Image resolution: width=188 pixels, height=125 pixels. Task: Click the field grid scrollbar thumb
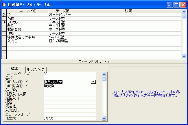coord(184,16)
